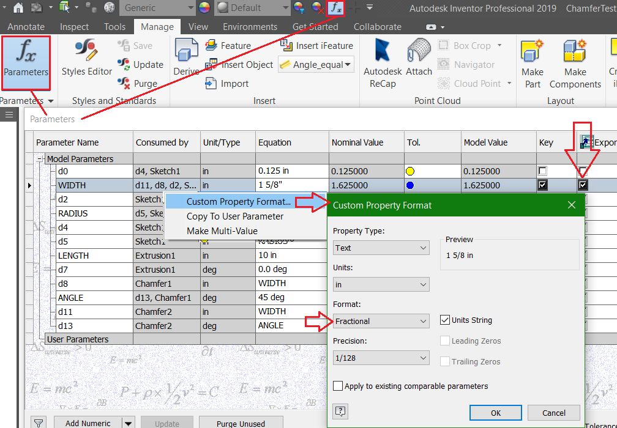The image size is (617, 428).
Task: Toggle the Leading Zeros checkbox
Action: tap(444, 341)
